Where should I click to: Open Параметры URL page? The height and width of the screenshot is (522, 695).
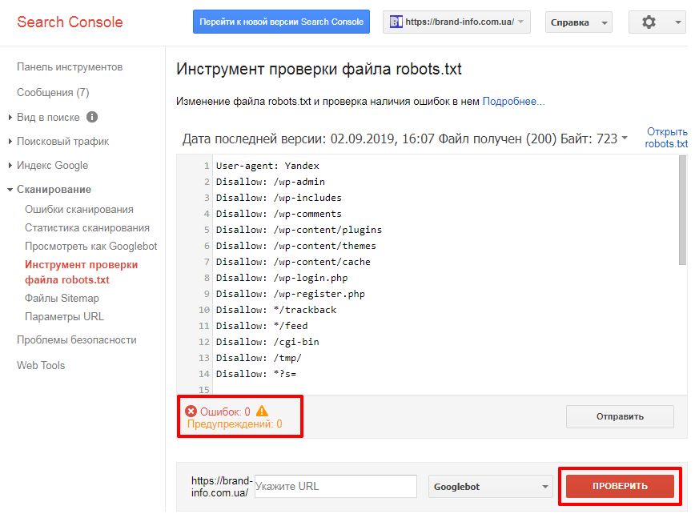click(x=64, y=317)
